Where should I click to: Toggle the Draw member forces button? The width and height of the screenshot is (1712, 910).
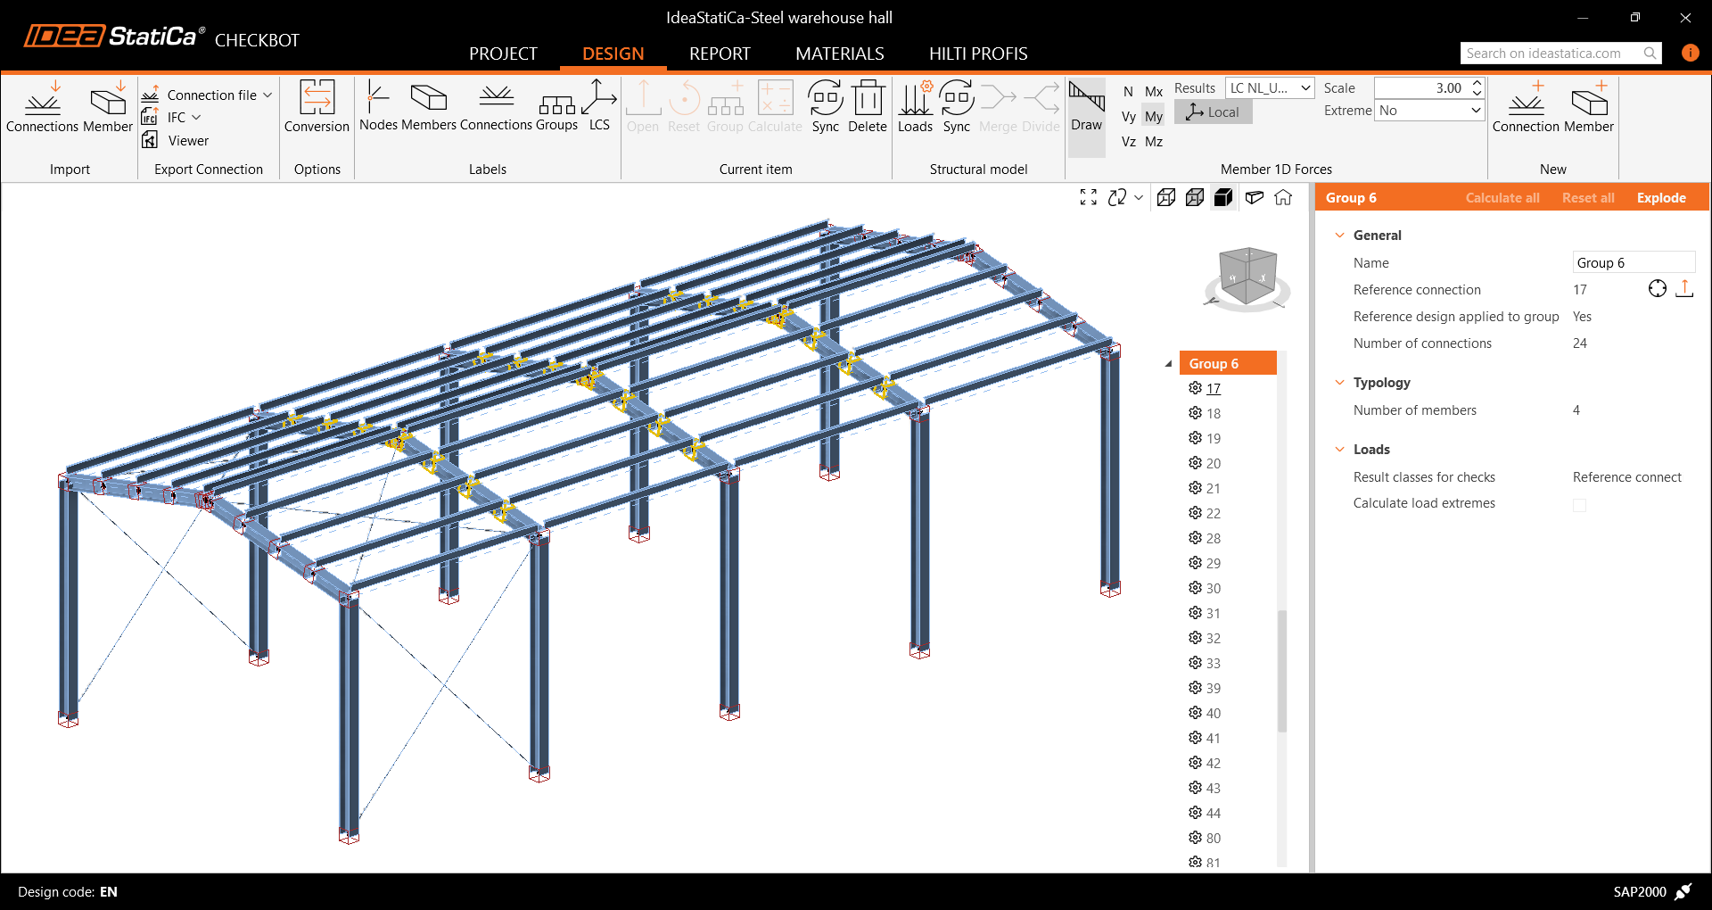pyautogui.click(x=1086, y=106)
